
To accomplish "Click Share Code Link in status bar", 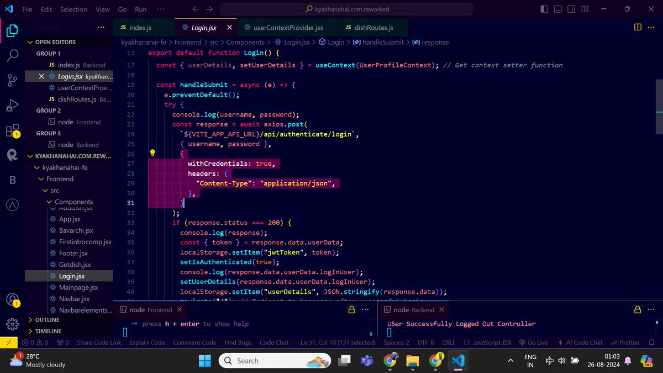I will (x=99, y=343).
